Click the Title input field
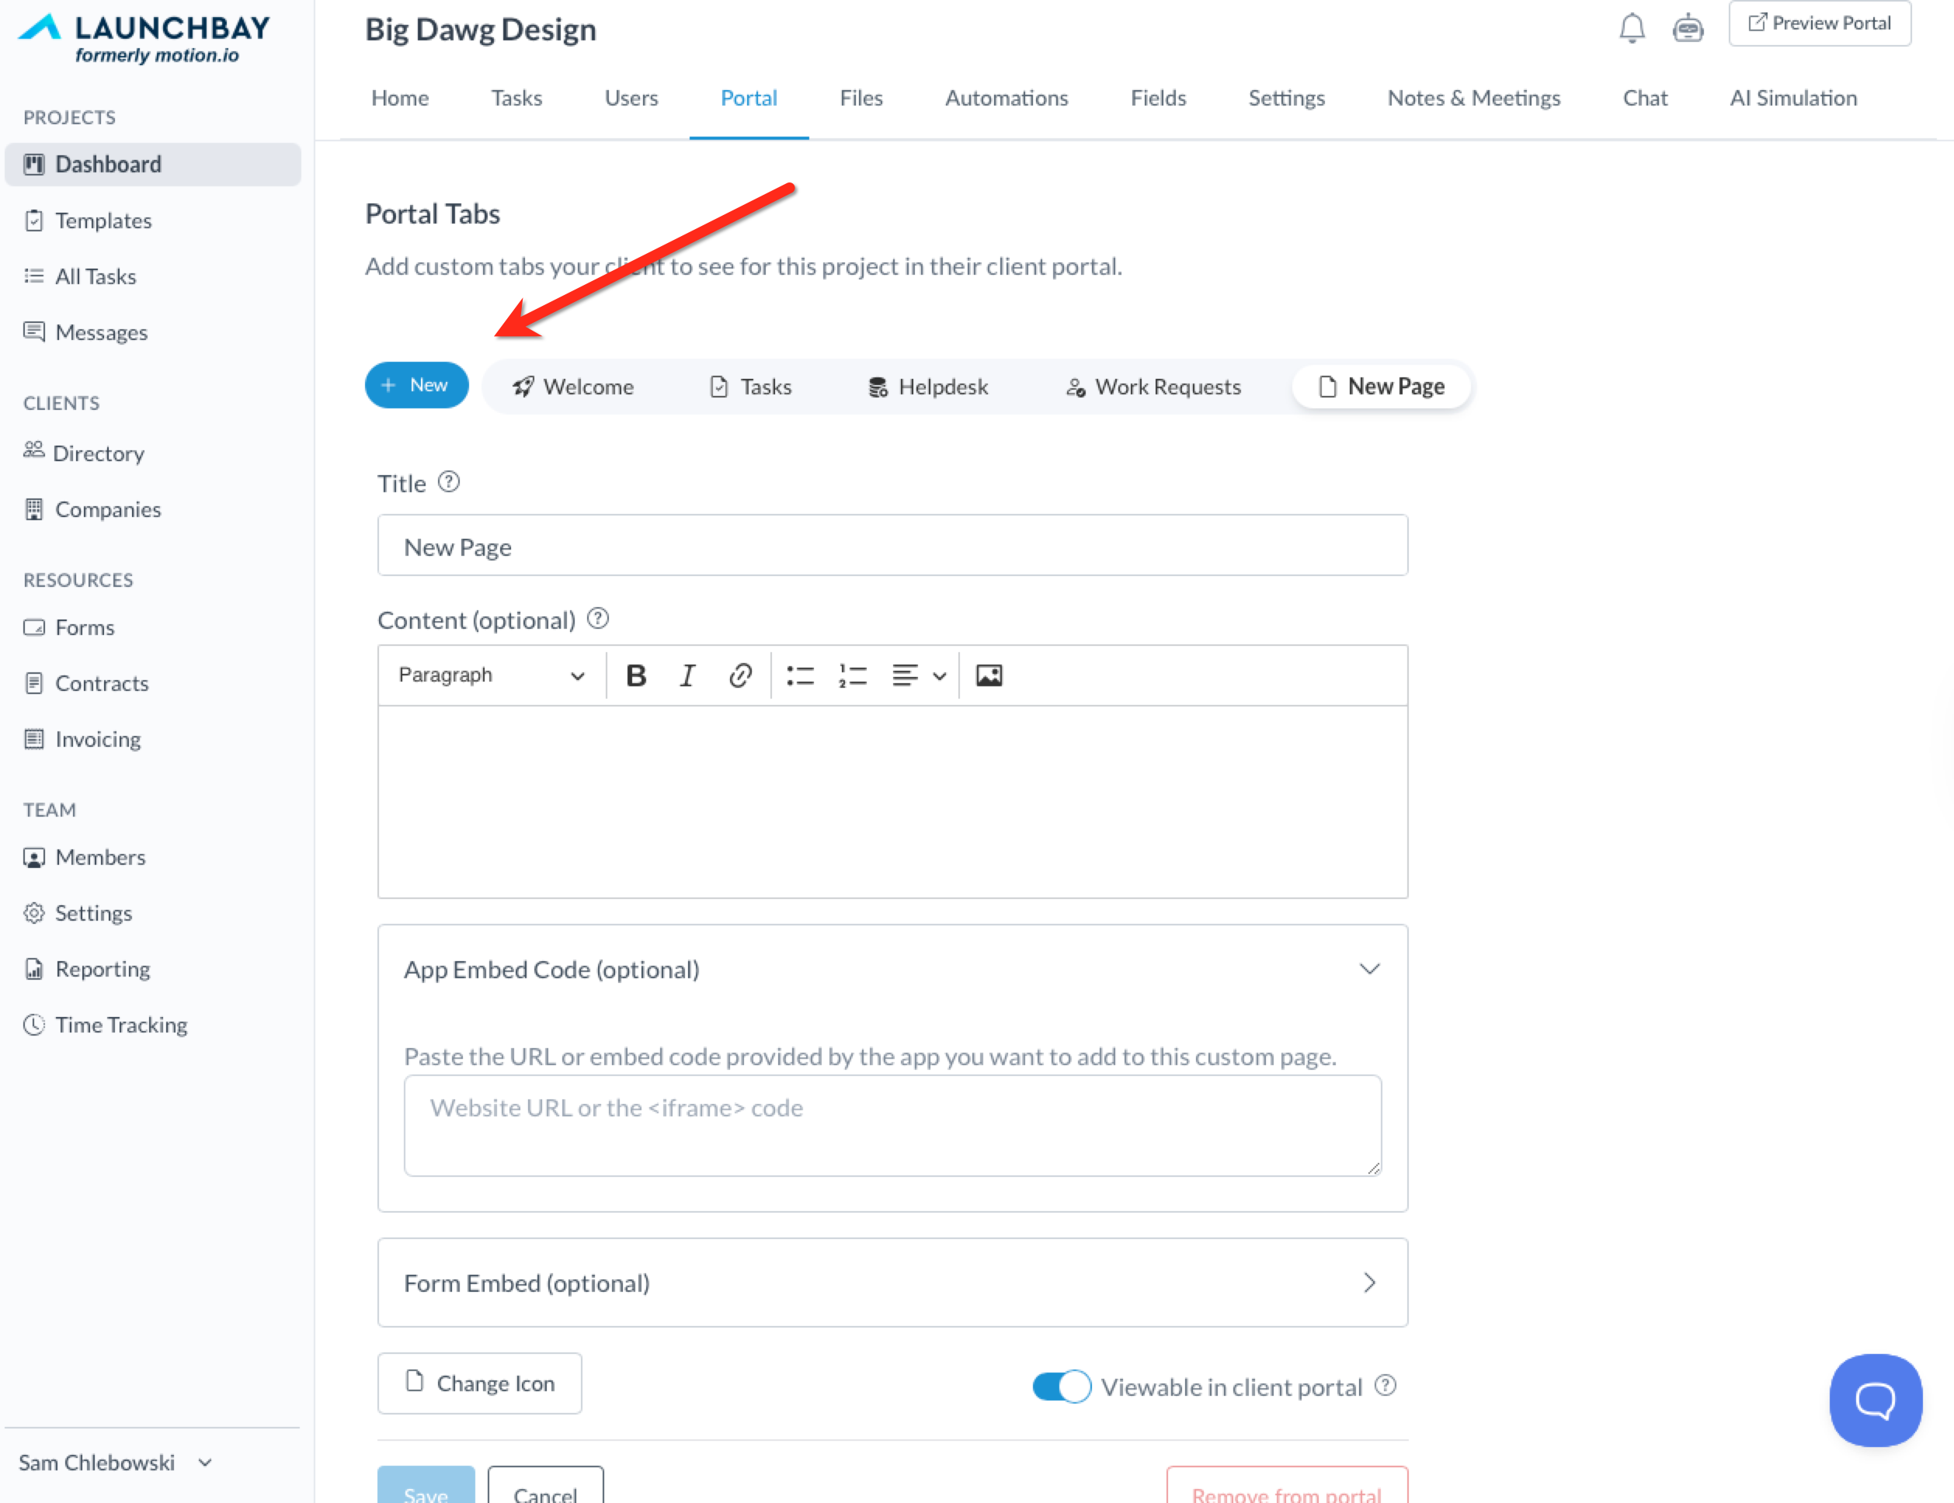The image size is (1954, 1503). coord(892,546)
